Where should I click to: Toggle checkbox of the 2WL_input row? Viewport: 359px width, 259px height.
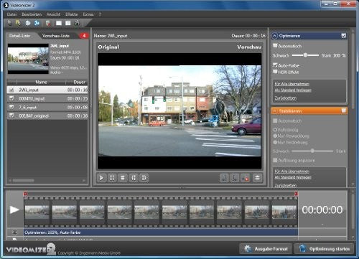(x=11, y=90)
